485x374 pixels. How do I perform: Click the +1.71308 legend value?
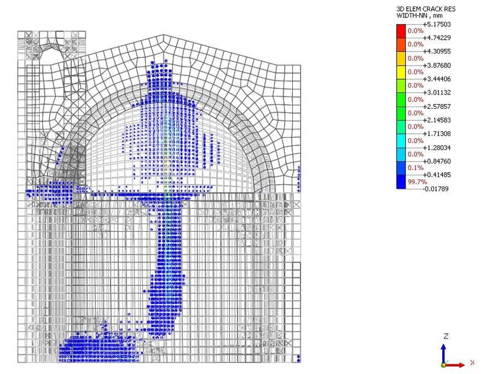[x=435, y=133]
